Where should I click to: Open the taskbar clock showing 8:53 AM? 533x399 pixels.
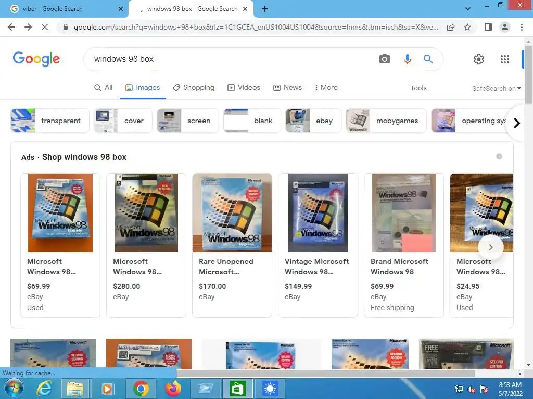510,389
